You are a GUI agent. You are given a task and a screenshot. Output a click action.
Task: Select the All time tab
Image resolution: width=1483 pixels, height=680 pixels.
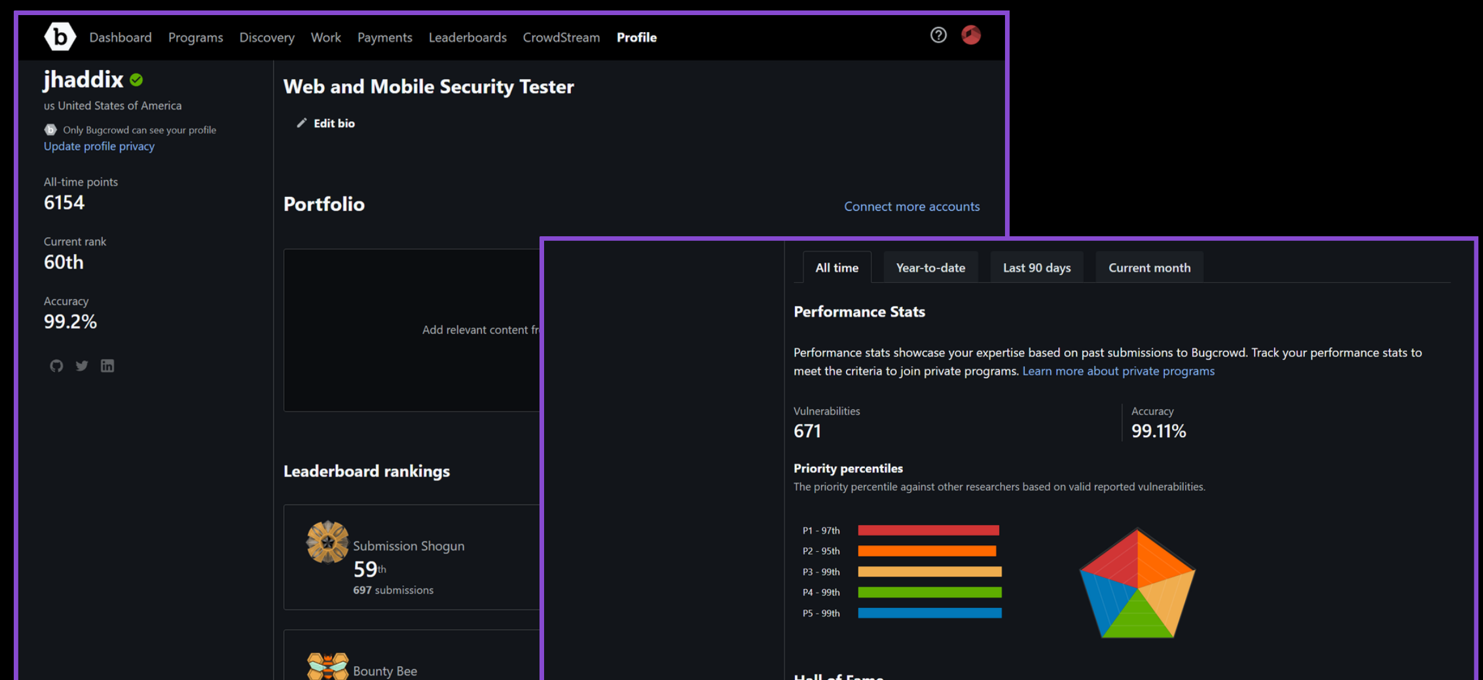837,268
